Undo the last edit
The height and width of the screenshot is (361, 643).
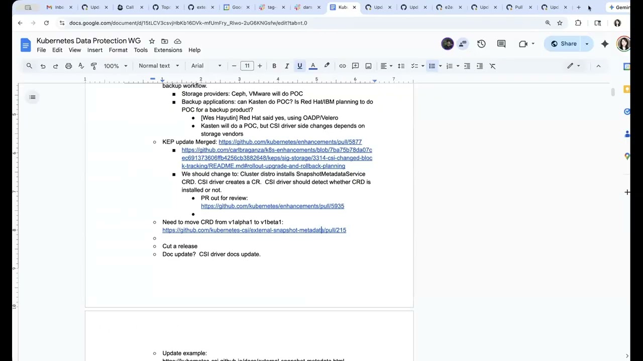click(x=43, y=66)
